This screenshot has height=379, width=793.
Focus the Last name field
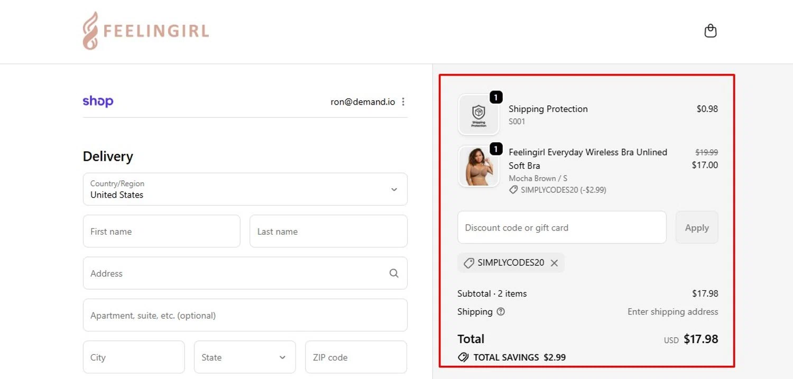pos(328,231)
